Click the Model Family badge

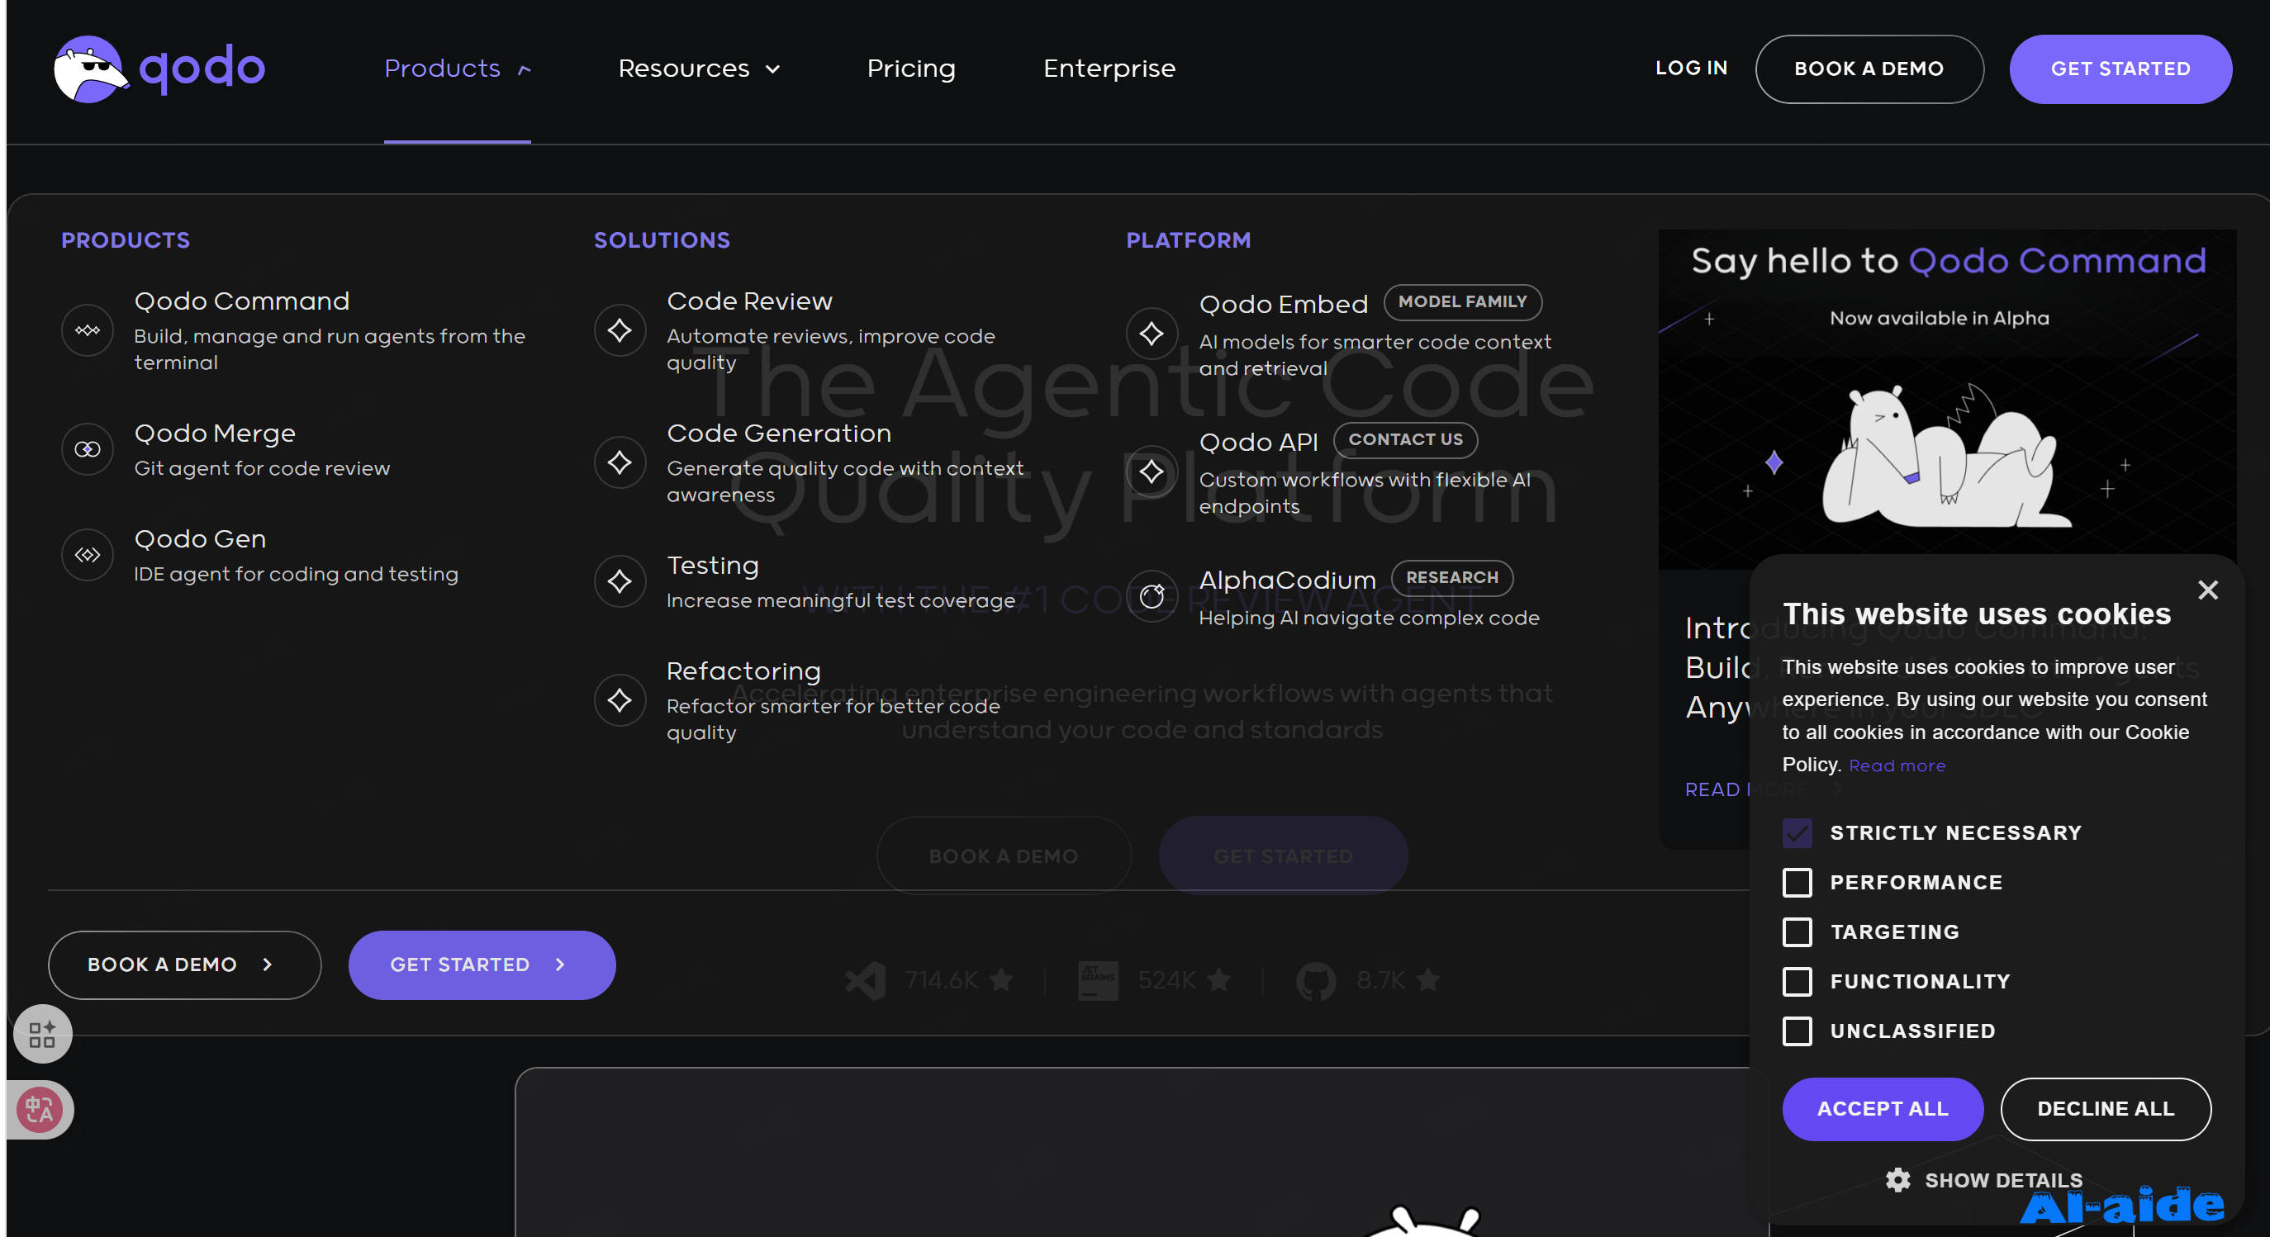tap(1462, 301)
